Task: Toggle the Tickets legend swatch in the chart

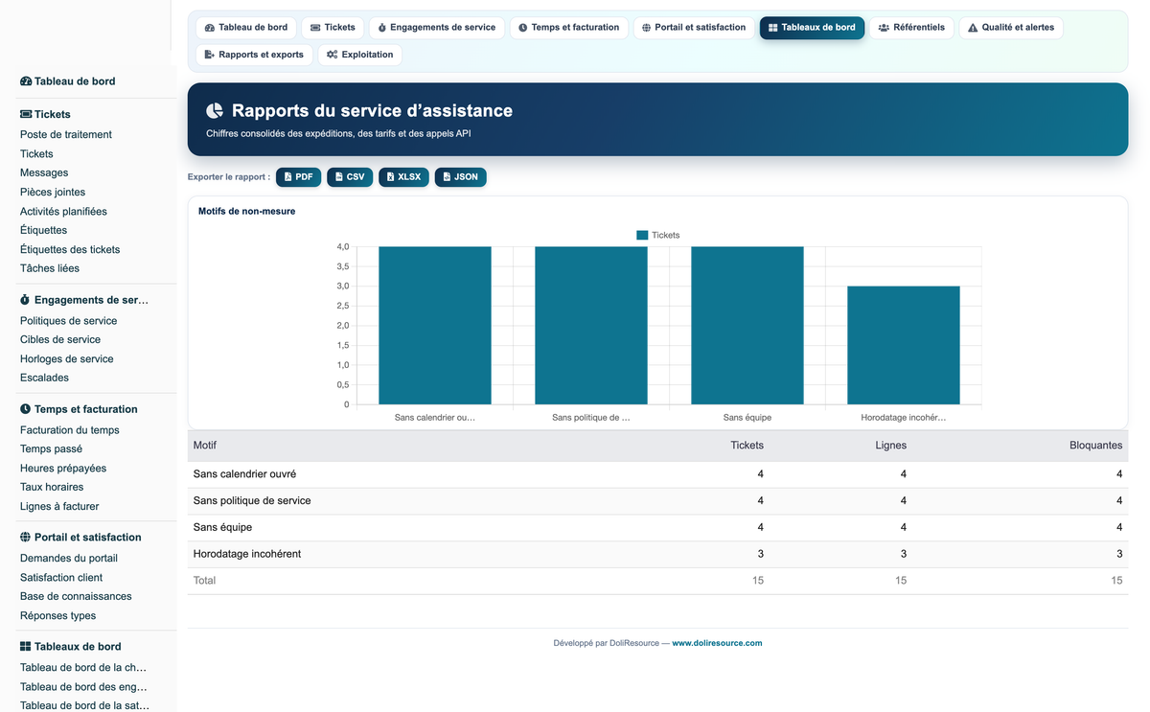Action: click(642, 235)
